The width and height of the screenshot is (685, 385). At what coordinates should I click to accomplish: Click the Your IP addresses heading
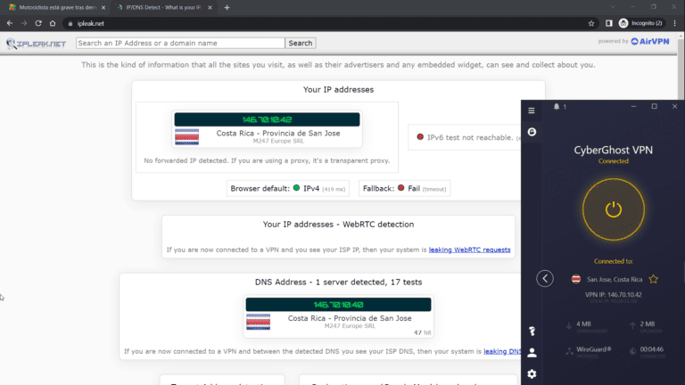(338, 89)
